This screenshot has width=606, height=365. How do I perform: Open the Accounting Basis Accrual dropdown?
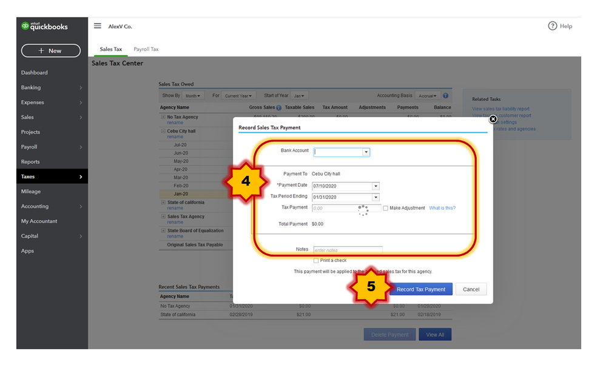pyautogui.click(x=427, y=96)
